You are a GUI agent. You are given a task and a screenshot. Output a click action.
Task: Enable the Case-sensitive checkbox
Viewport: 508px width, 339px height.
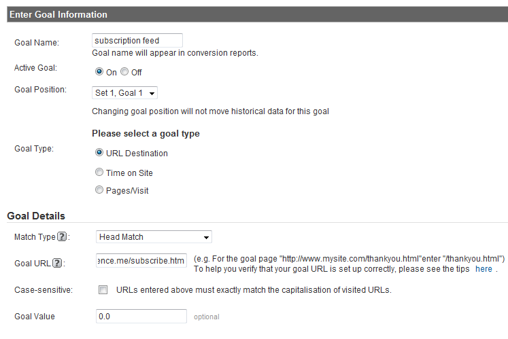(x=103, y=290)
